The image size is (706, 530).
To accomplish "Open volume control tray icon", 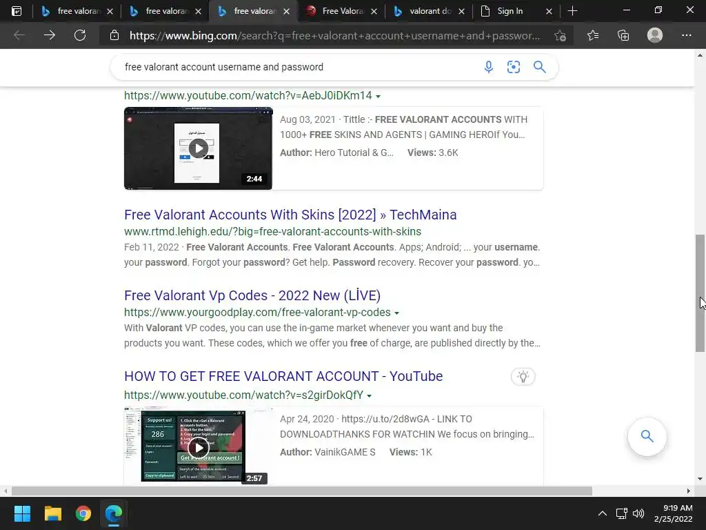I will (x=638, y=513).
